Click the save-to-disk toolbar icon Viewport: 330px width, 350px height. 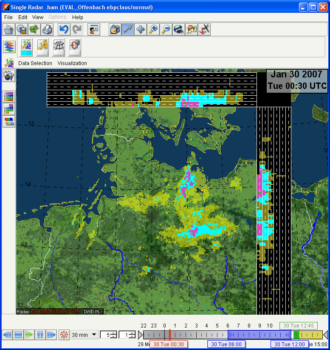tap(22, 29)
